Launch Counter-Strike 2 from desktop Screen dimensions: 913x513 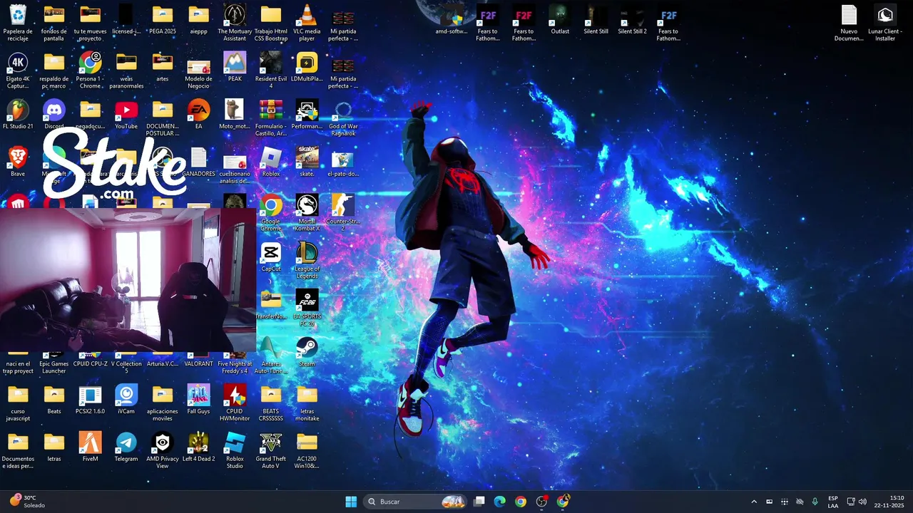click(x=343, y=213)
